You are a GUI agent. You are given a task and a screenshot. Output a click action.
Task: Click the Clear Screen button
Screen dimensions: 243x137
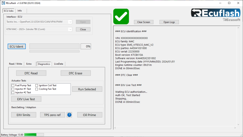tap(144, 22)
